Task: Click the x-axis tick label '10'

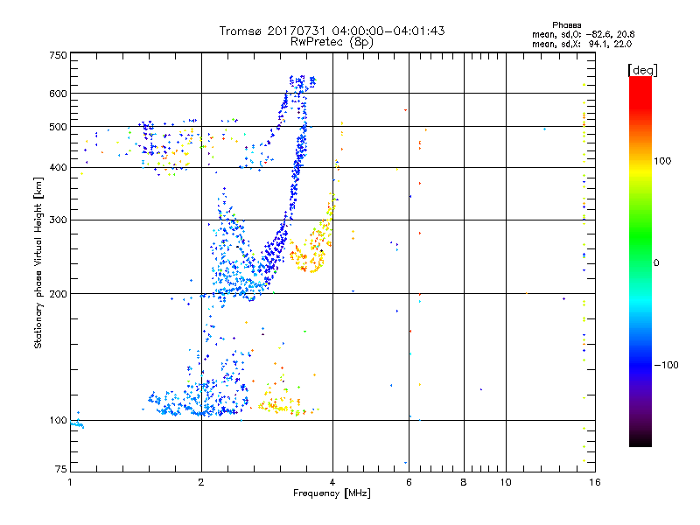Action: click(x=506, y=482)
